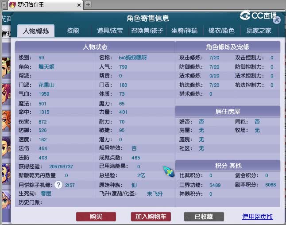Screen dimensions: 286x225
Task: Click the 积分 其他 section header
Action: [x=228, y=166]
